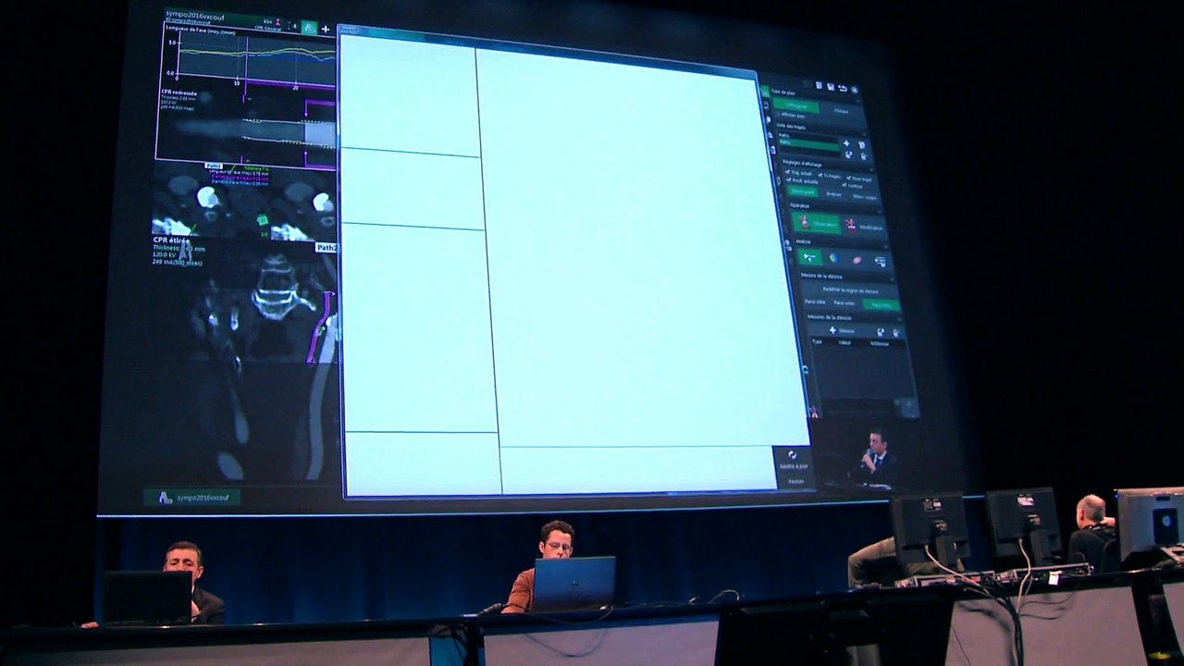This screenshot has width=1184, height=666.
Task: Select the Observation operation mode
Action: (817, 223)
